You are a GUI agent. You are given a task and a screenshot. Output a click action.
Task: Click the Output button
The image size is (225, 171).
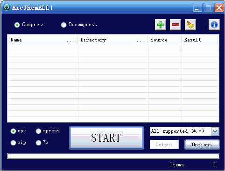click(x=164, y=144)
